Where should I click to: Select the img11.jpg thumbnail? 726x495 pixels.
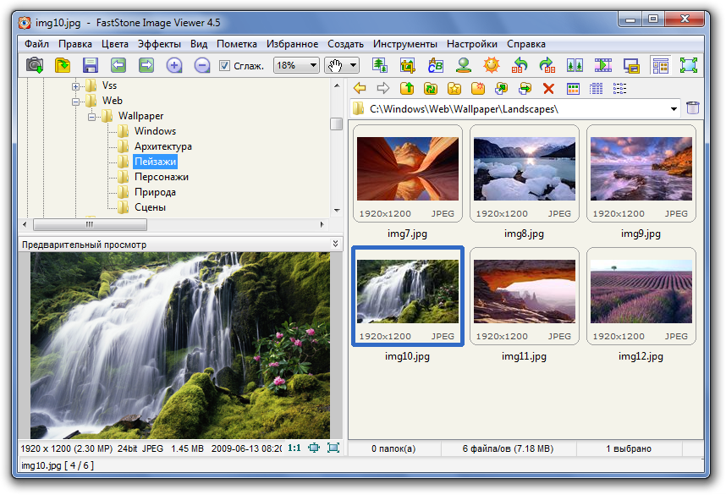524,296
